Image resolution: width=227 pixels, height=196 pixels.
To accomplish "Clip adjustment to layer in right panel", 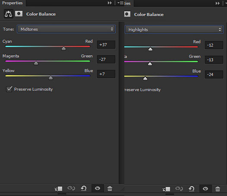I will click(x=166, y=189).
